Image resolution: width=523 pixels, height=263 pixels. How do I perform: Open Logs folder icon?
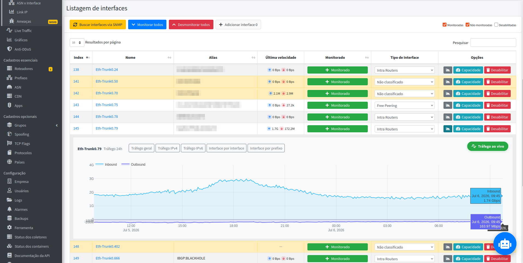coord(9,200)
